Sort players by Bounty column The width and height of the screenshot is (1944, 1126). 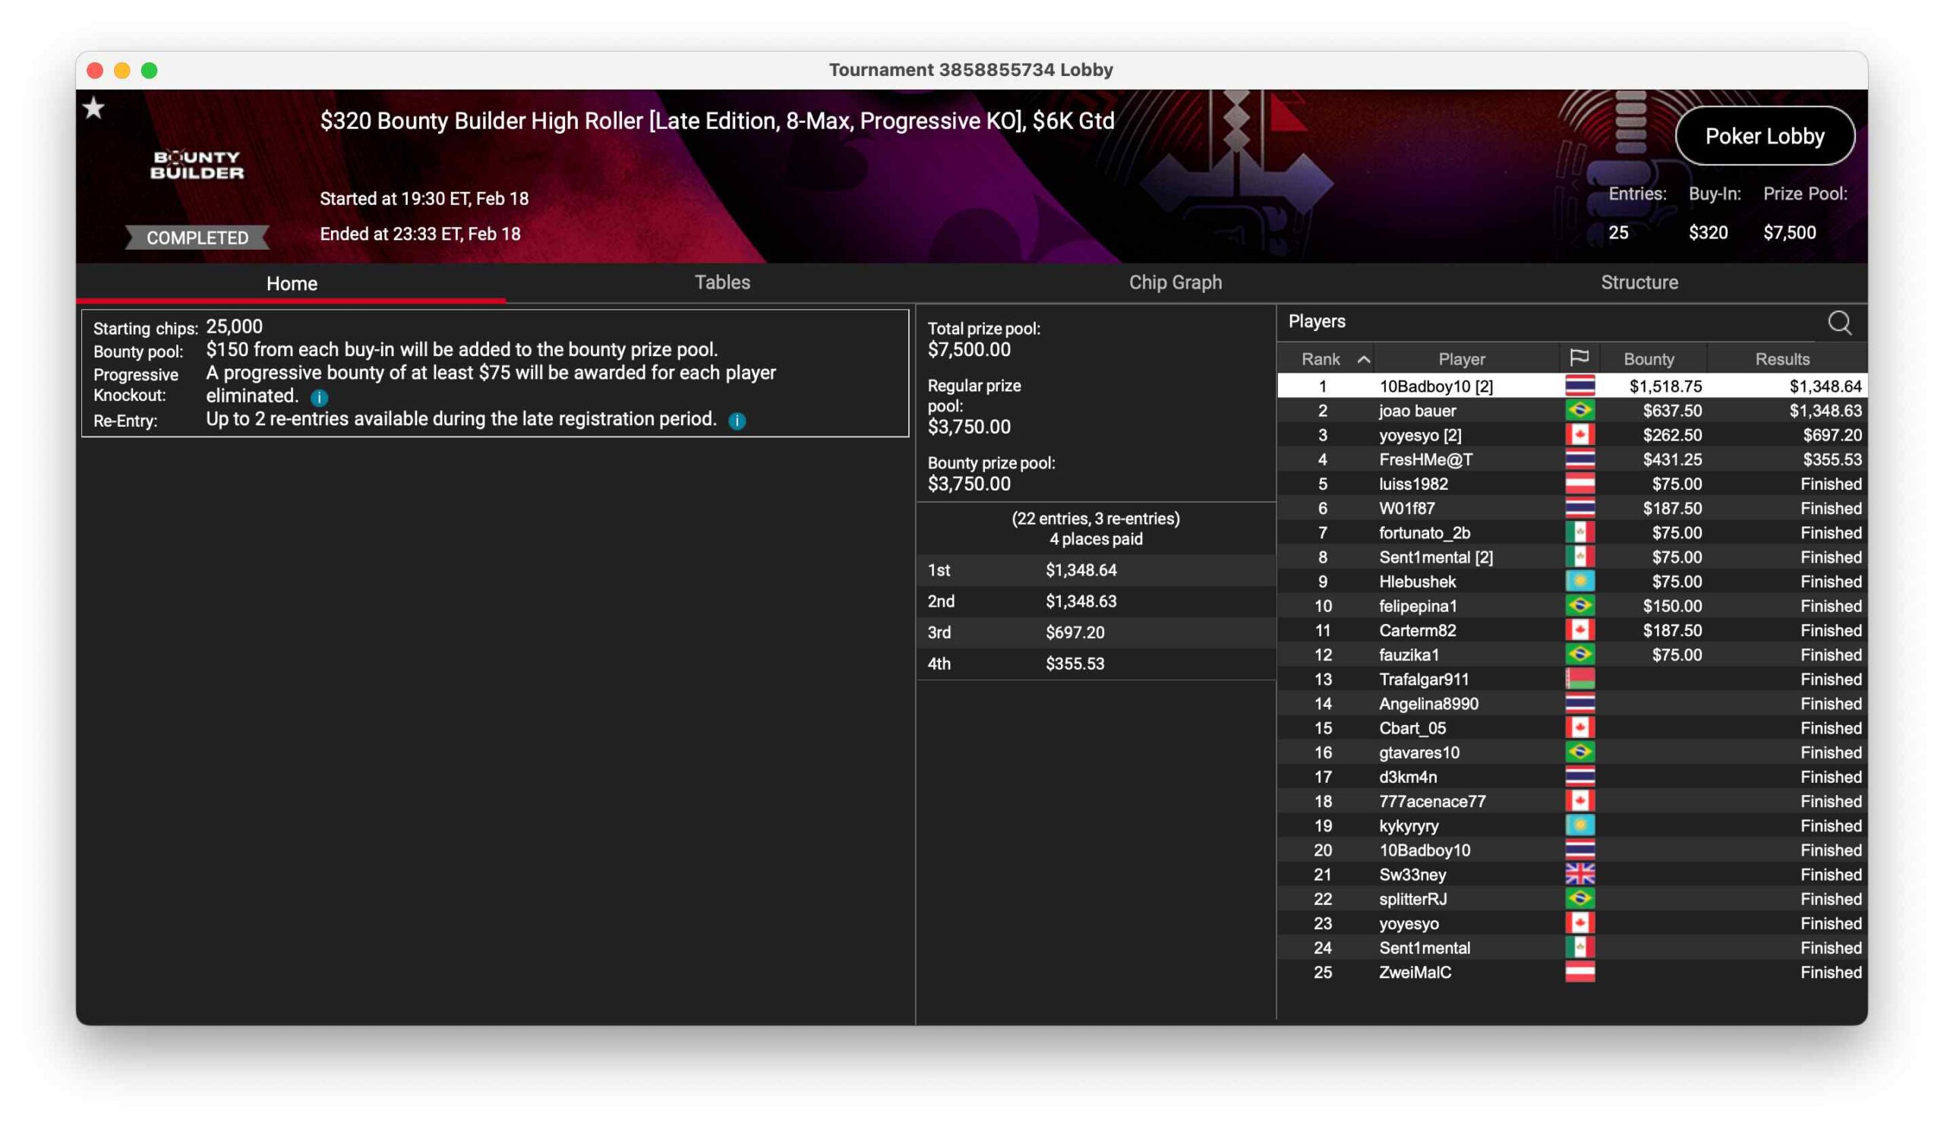click(1649, 359)
